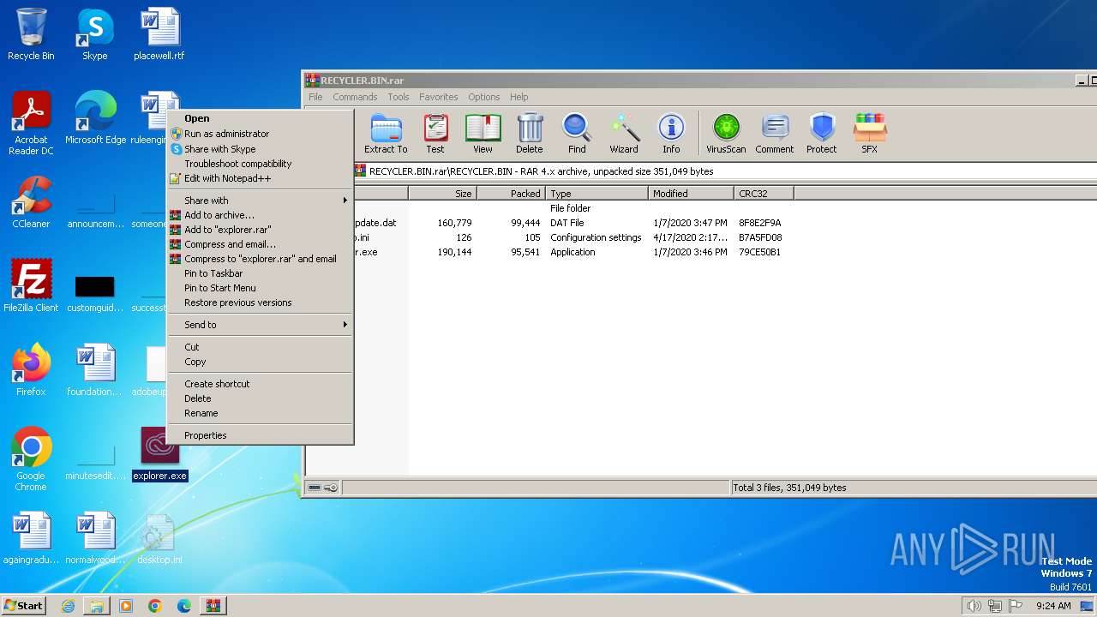
Task: Open the Find magnifier tool
Action: click(577, 134)
